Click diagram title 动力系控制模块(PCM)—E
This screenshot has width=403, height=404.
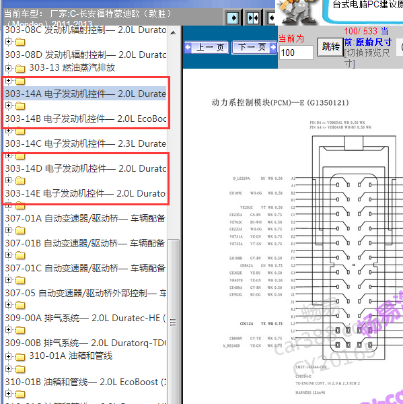(280, 102)
